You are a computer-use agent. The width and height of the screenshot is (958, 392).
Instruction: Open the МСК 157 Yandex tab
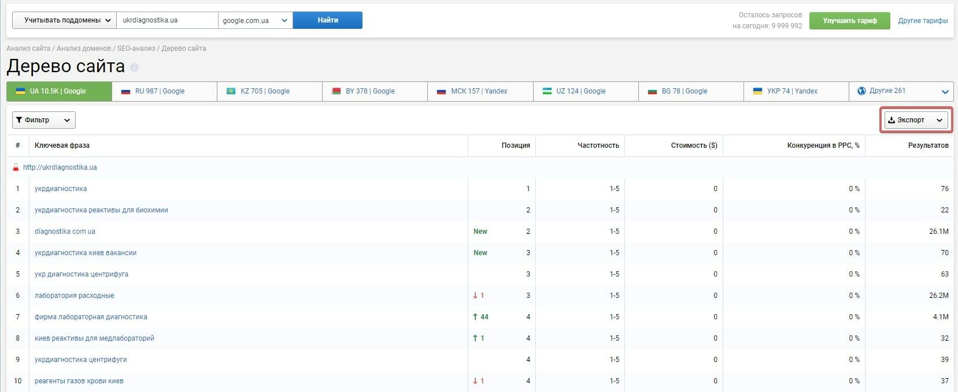[x=480, y=91]
